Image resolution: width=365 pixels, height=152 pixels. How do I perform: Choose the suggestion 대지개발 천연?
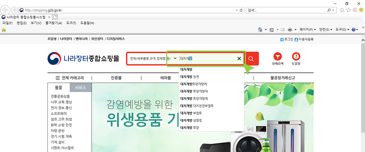(211, 77)
